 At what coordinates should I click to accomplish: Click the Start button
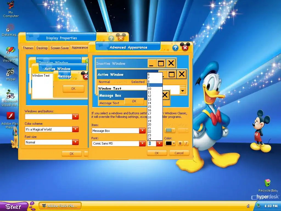pos(13,206)
